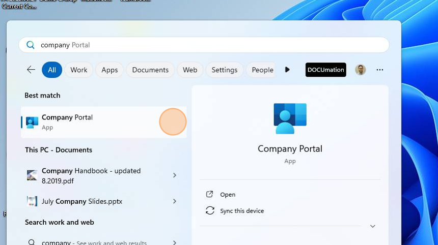Switch to the Work filter tab
The image size is (438, 245).
coord(79,70)
